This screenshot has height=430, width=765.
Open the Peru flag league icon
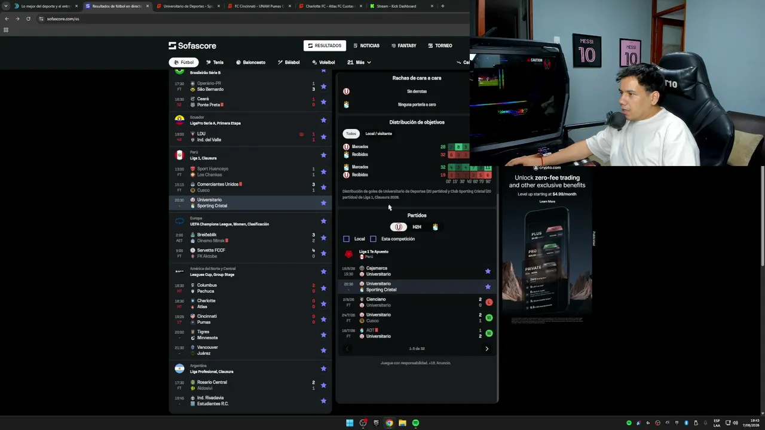pyautogui.click(x=179, y=155)
